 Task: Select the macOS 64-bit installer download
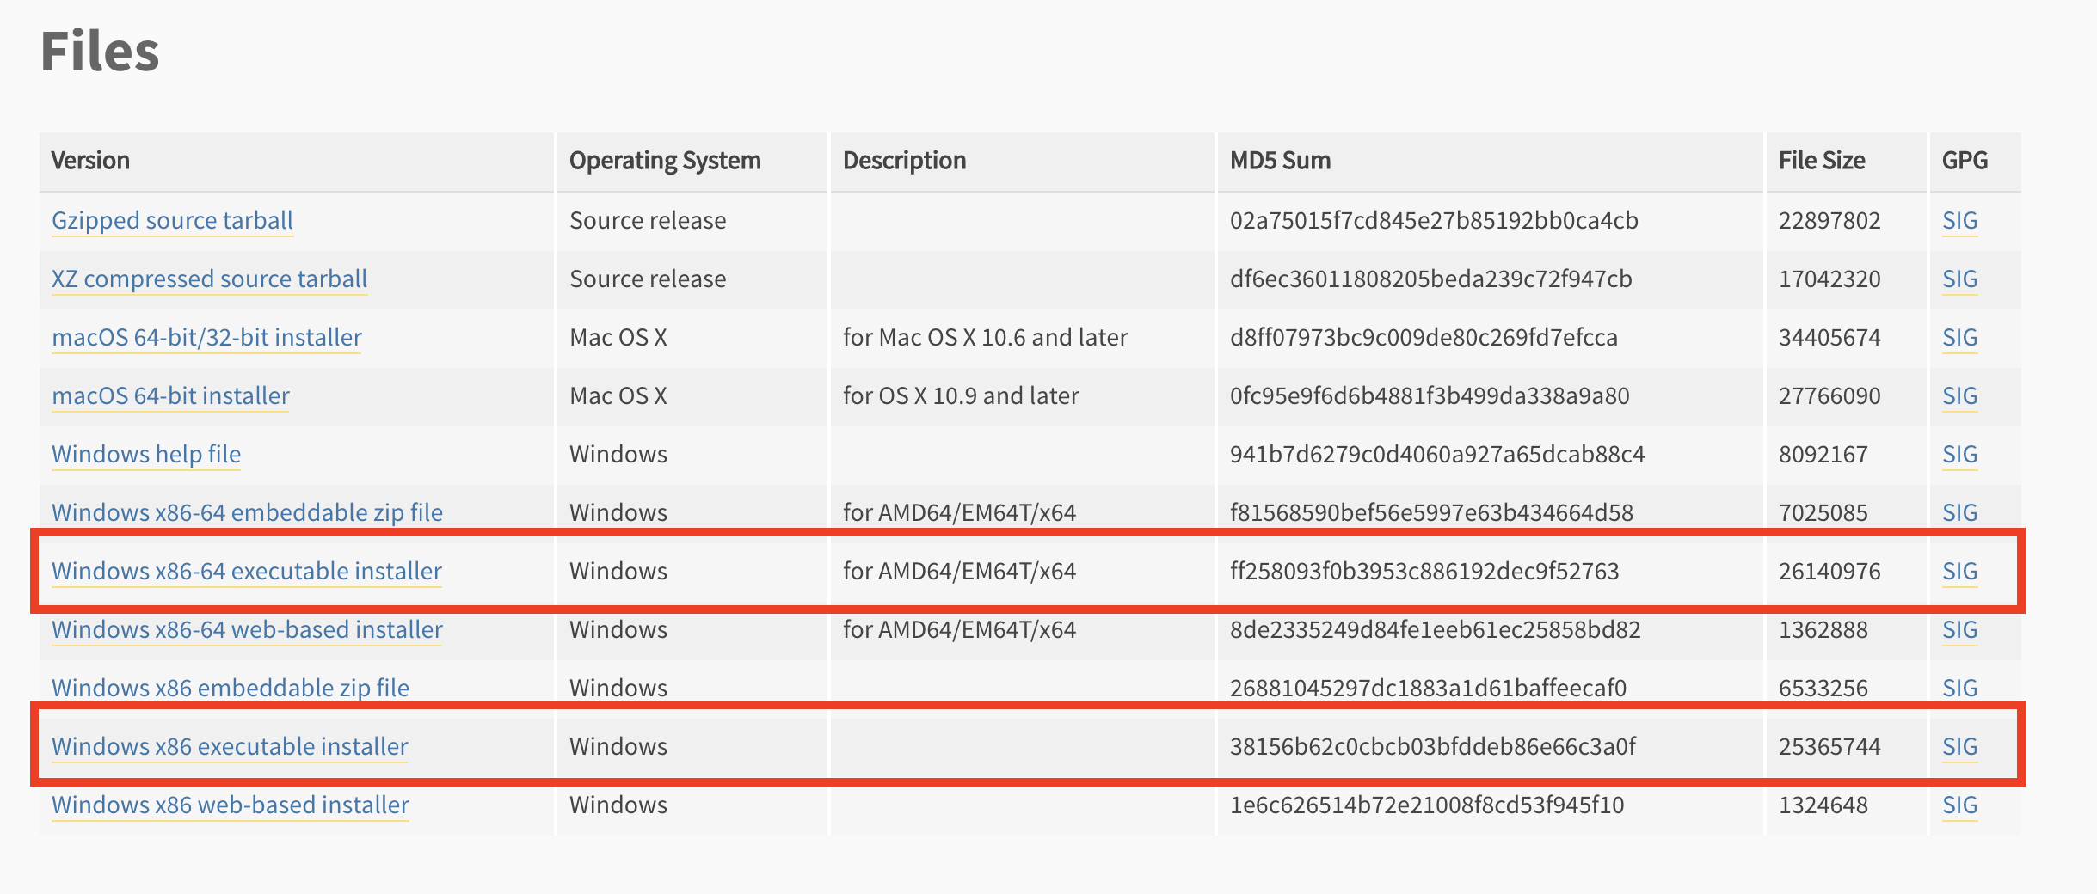(x=170, y=396)
